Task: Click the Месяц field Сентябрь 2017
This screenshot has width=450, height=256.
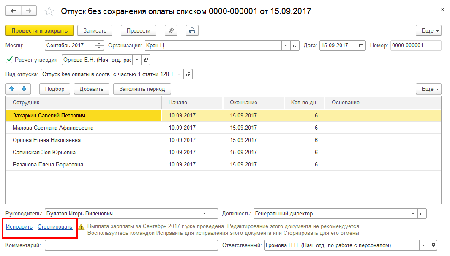Action: coord(65,45)
